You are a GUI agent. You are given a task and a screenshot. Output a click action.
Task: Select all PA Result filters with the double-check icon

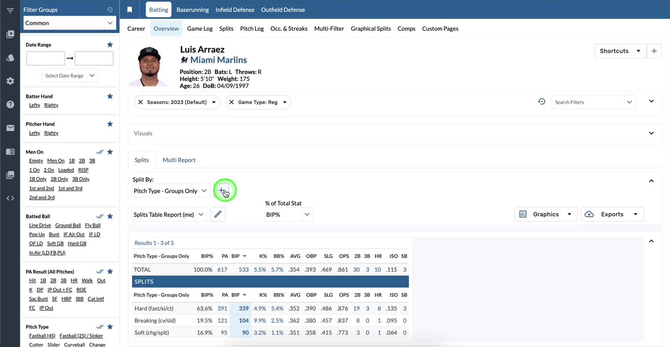point(100,271)
